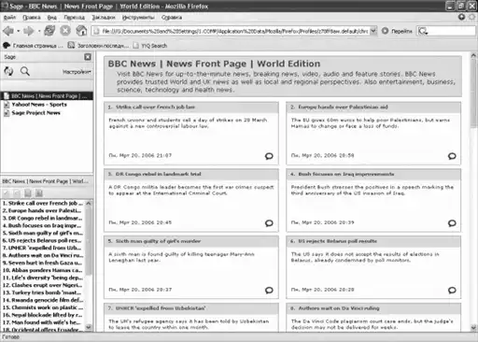Open the Help menu
The width and height of the screenshot is (478, 342).
click(172, 18)
